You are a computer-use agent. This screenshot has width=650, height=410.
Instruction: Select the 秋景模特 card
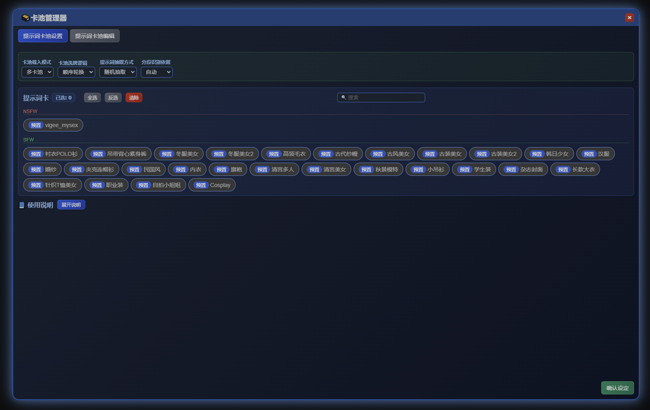378,169
